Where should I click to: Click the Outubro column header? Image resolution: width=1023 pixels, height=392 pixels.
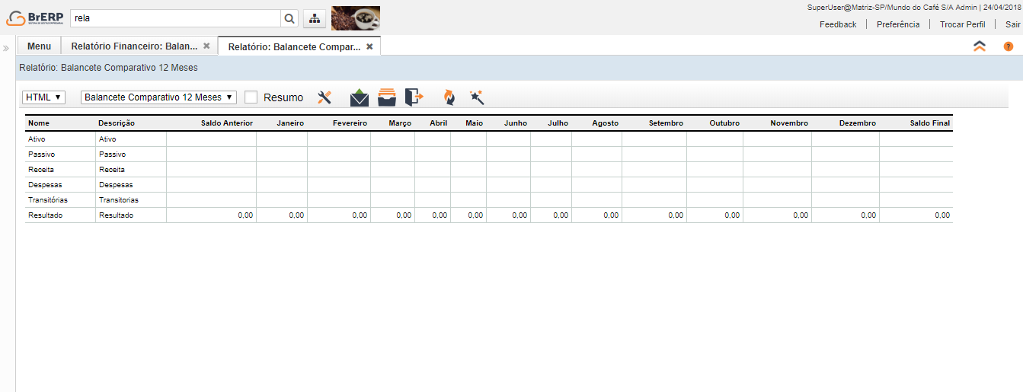(724, 123)
